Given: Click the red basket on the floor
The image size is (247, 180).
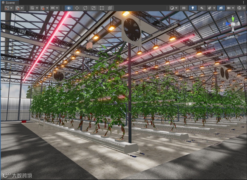Looking at the screenshot, I should tap(24, 121).
